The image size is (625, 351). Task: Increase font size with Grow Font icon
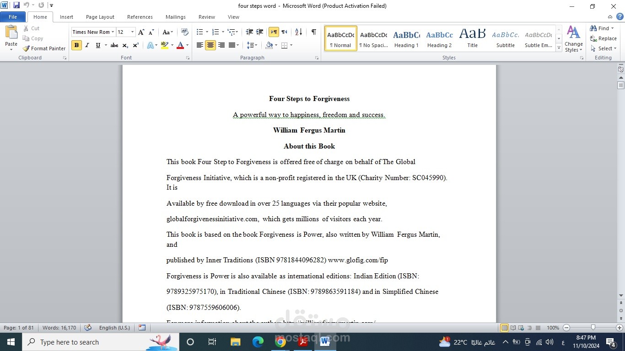(x=141, y=32)
